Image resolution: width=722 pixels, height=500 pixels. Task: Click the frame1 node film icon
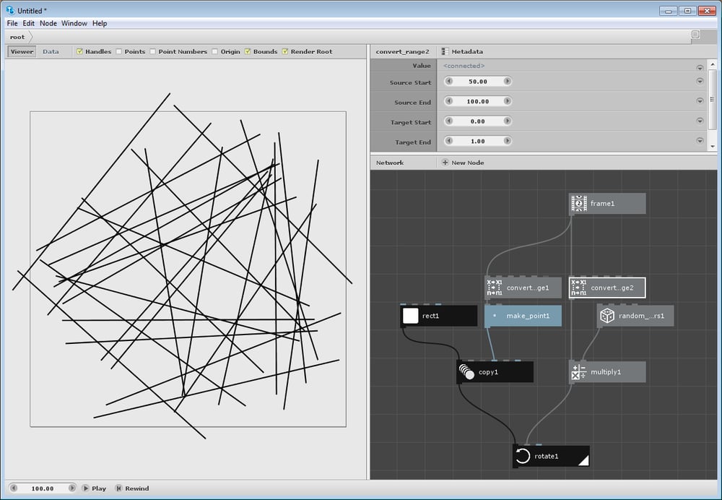point(579,203)
